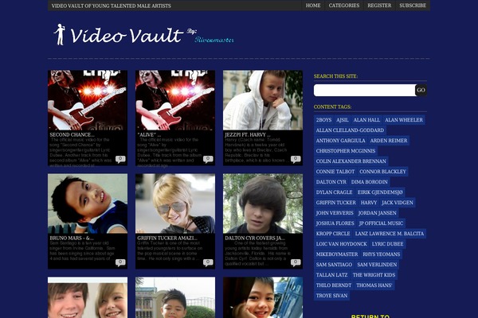Select the Griffin Tucker tag

click(x=335, y=203)
